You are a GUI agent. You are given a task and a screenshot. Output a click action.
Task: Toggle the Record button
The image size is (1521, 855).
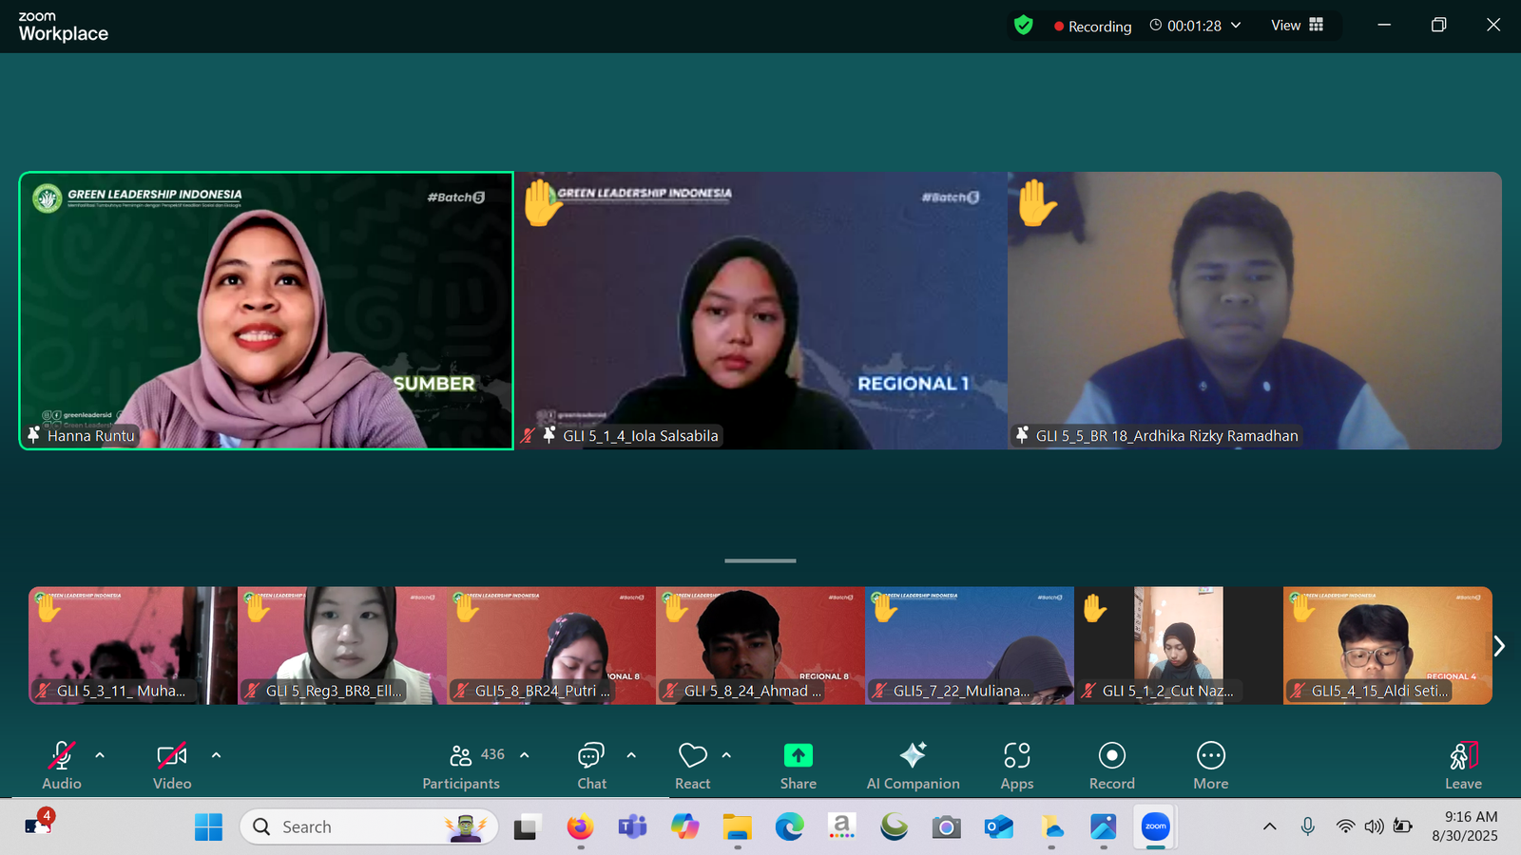(1111, 765)
